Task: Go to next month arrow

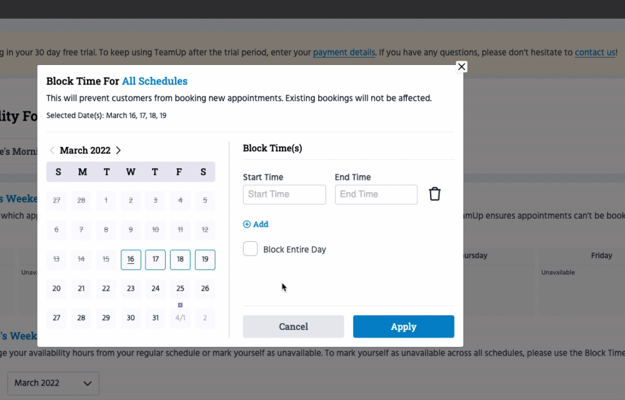Action: pos(119,151)
